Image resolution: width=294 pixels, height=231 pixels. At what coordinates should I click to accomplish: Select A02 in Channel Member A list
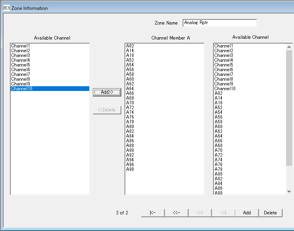pyautogui.click(x=130, y=46)
